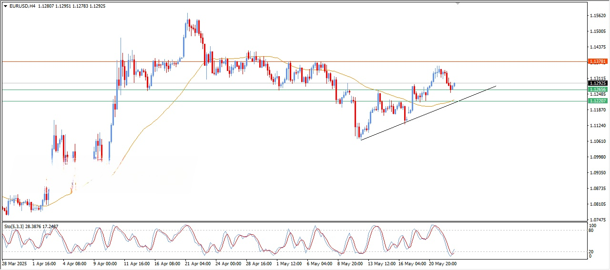Viewport: 610px width, 270px height.
Task: Click the 1.08735 value on price scale
Action: point(598,189)
